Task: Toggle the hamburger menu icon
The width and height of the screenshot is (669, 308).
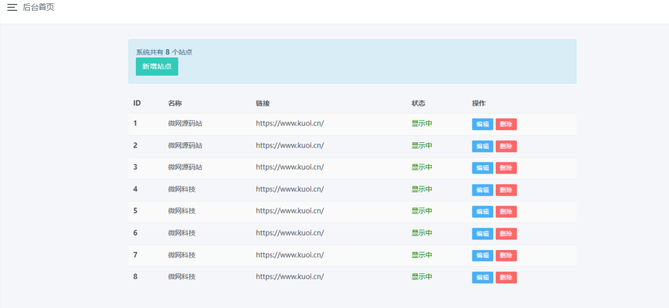Action: 12,7
